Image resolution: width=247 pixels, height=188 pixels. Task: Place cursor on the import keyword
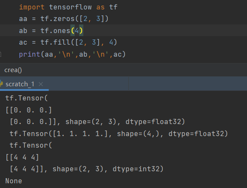tap(32, 7)
